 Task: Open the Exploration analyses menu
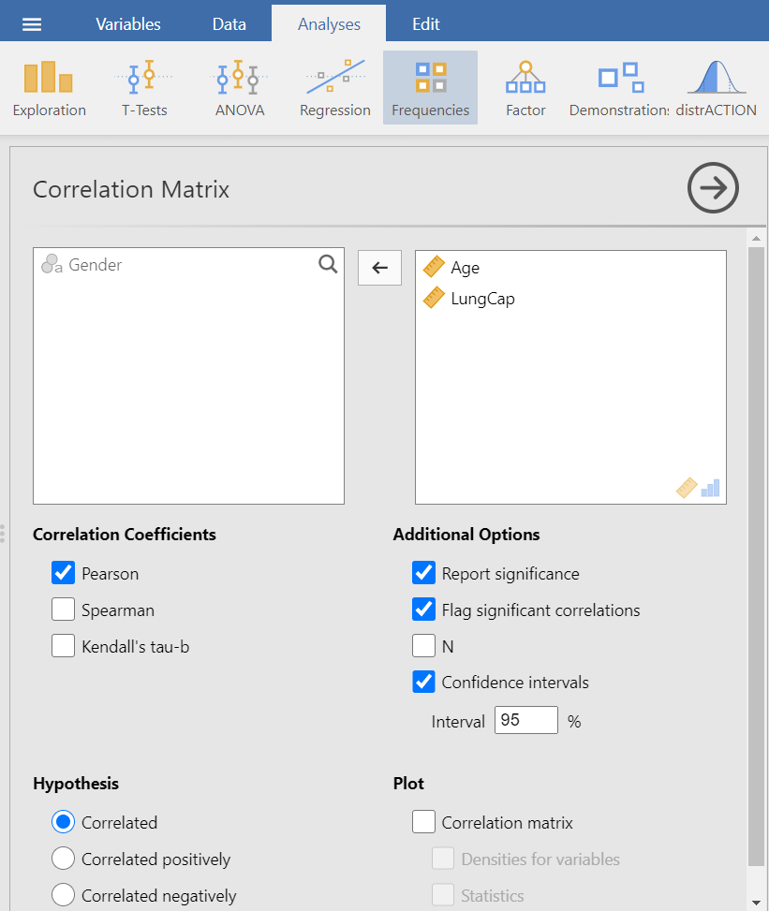[49, 90]
